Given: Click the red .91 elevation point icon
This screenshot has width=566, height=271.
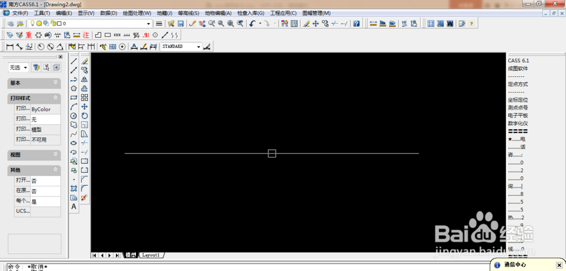Looking at the screenshot, I should pyautogui.click(x=146, y=35).
